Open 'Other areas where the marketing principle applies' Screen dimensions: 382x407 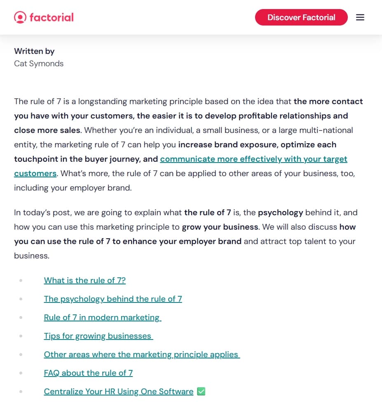coord(141,354)
